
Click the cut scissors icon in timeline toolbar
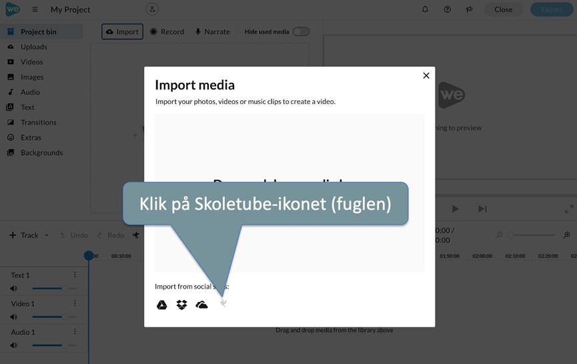point(136,235)
